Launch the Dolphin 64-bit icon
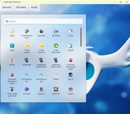Image resolution: width=130 pixels, height=114 pixels. click(41, 75)
